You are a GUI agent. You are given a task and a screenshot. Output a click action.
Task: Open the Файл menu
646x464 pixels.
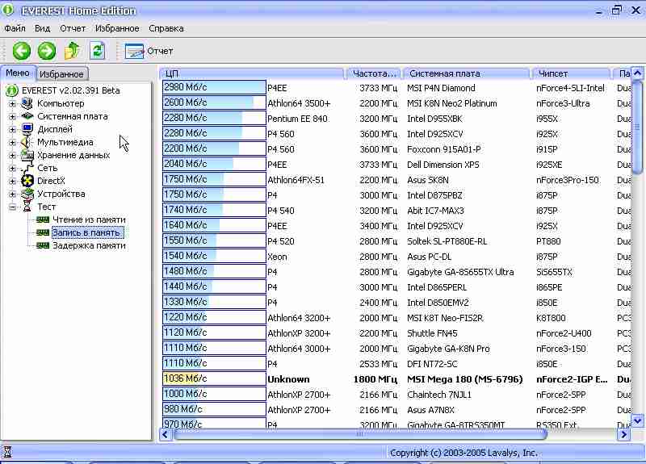coord(15,28)
